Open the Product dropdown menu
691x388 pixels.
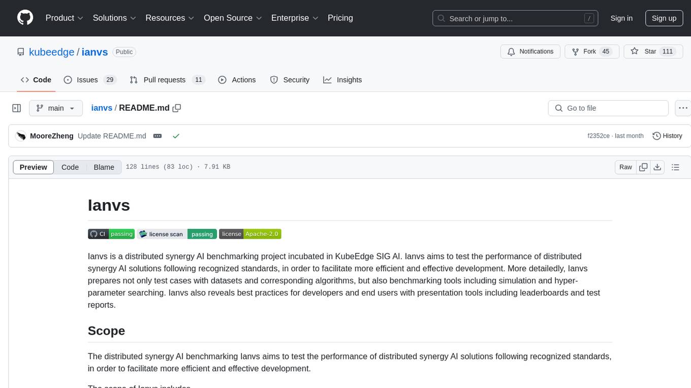[65, 18]
